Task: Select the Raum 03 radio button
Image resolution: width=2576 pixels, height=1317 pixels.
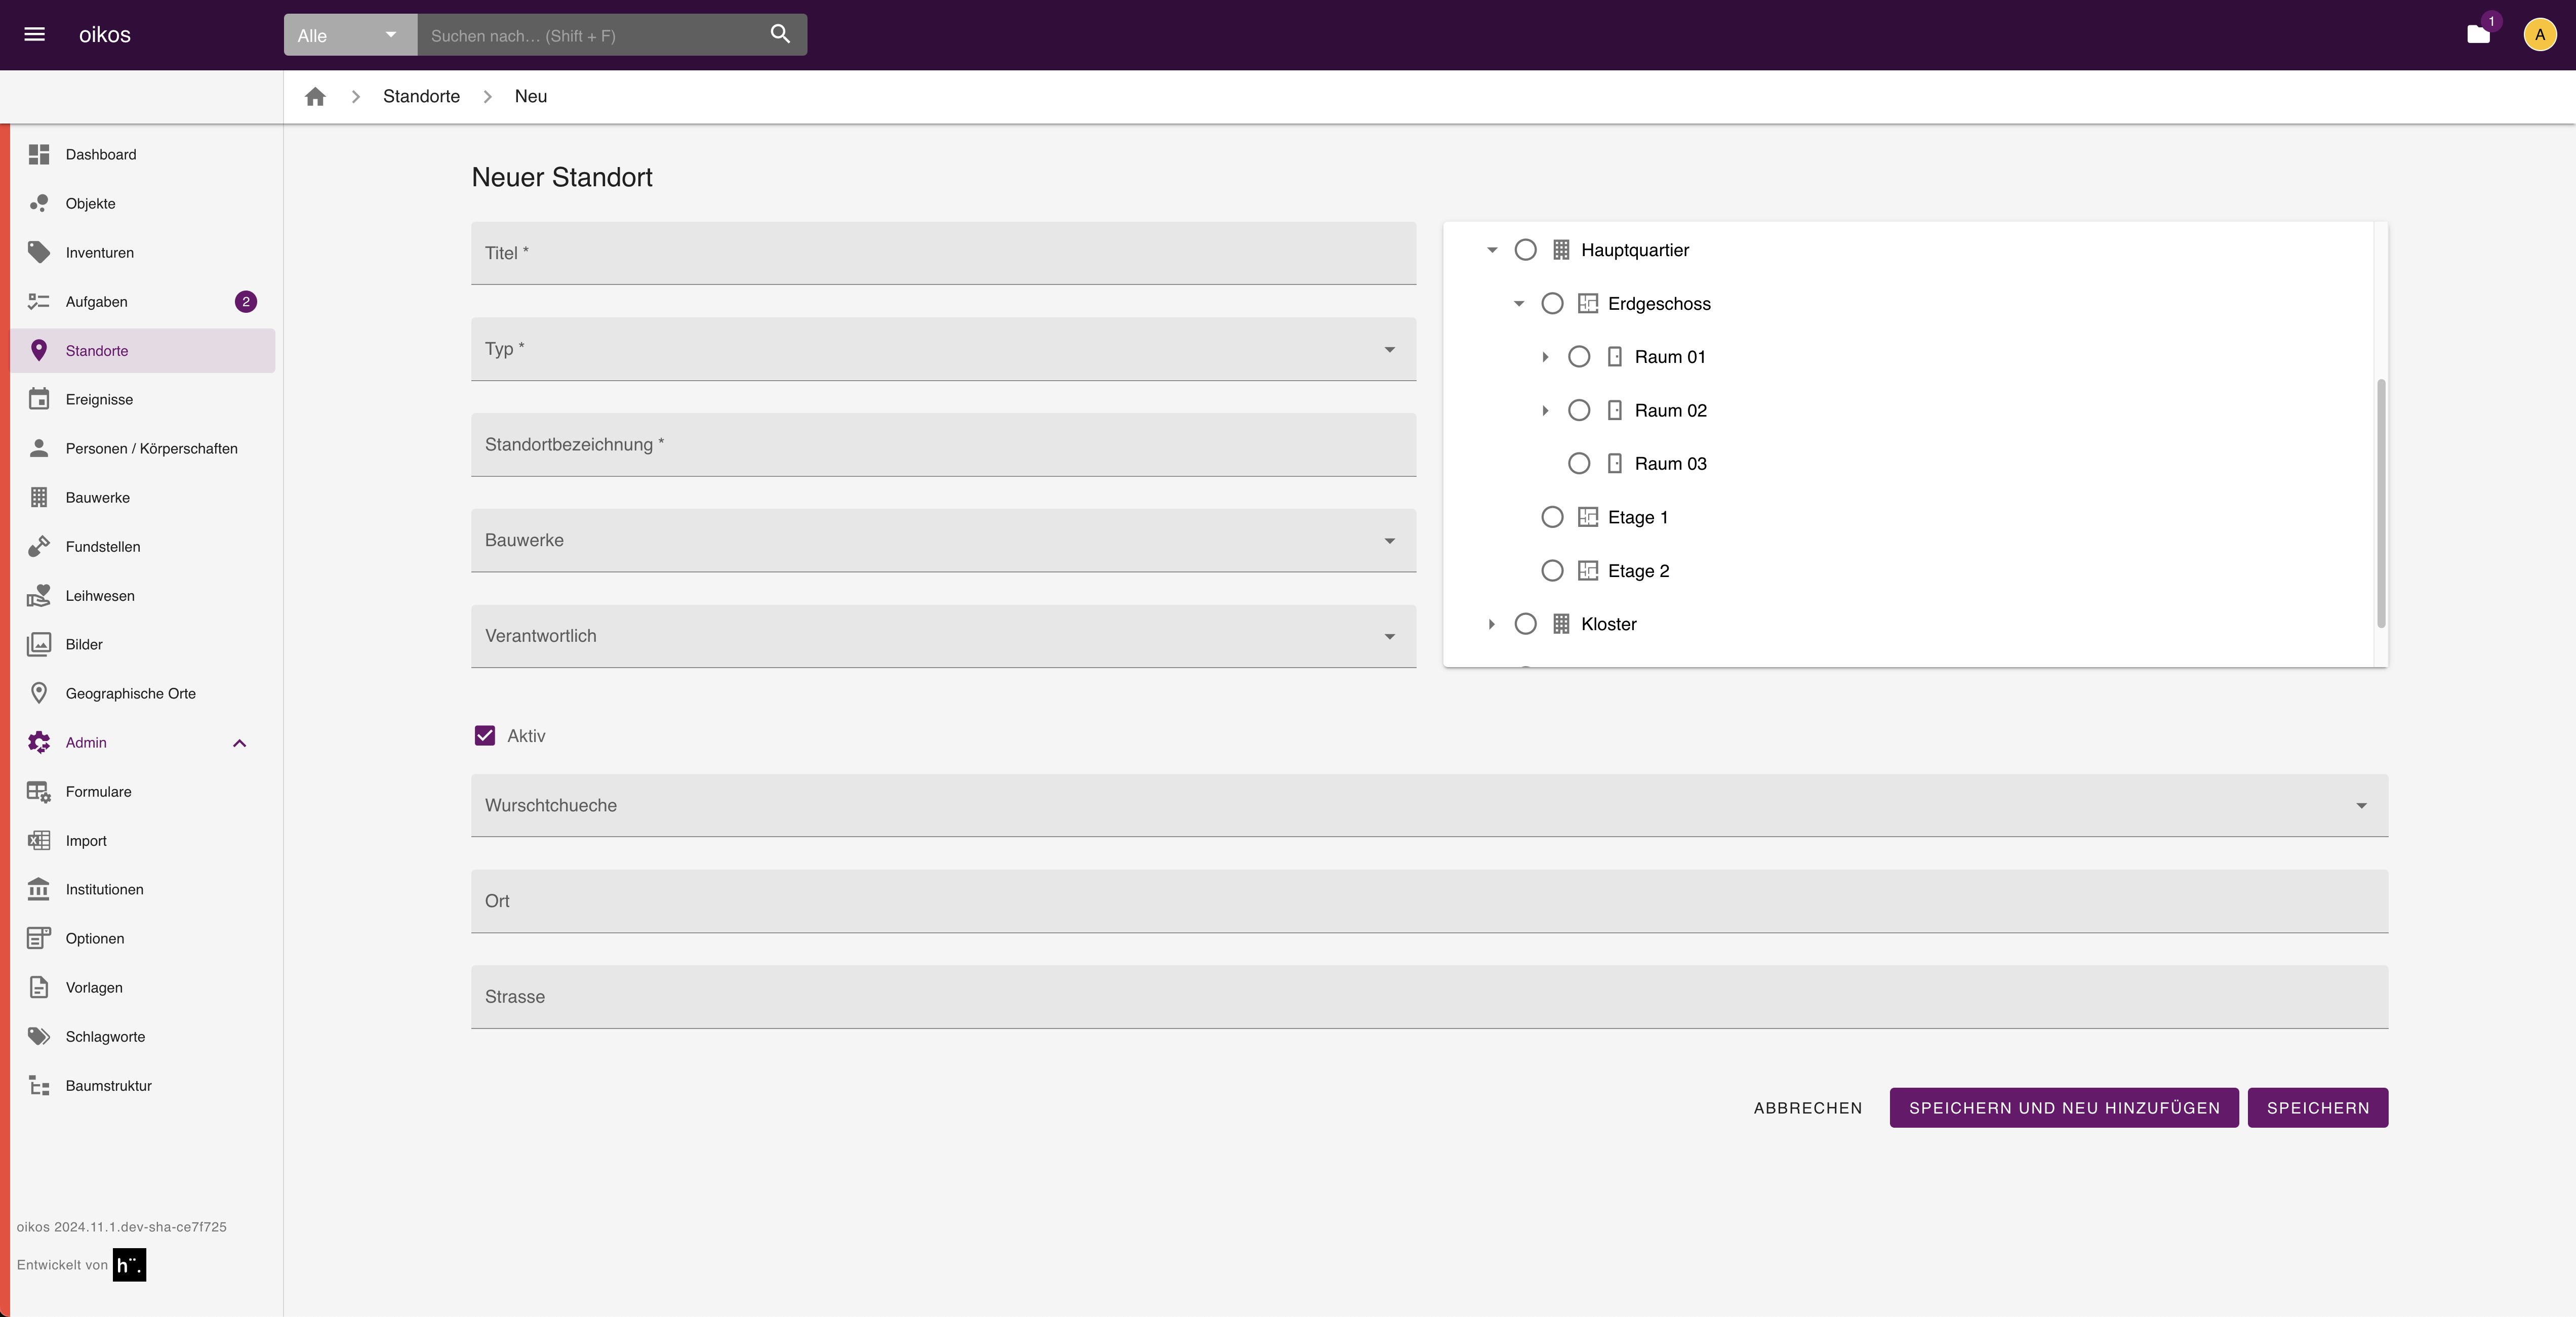Action: click(1579, 463)
